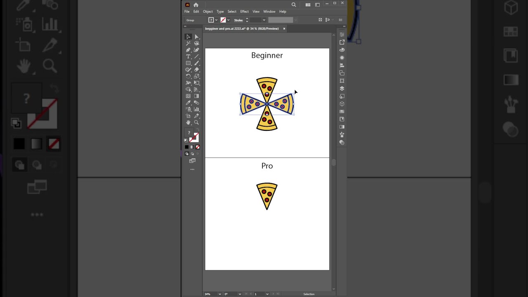The width and height of the screenshot is (528, 297).
Task: Open the Window menu
Action: coord(269,12)
